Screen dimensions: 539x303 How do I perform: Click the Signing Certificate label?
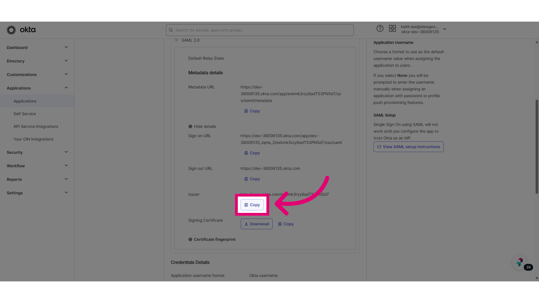205,220
